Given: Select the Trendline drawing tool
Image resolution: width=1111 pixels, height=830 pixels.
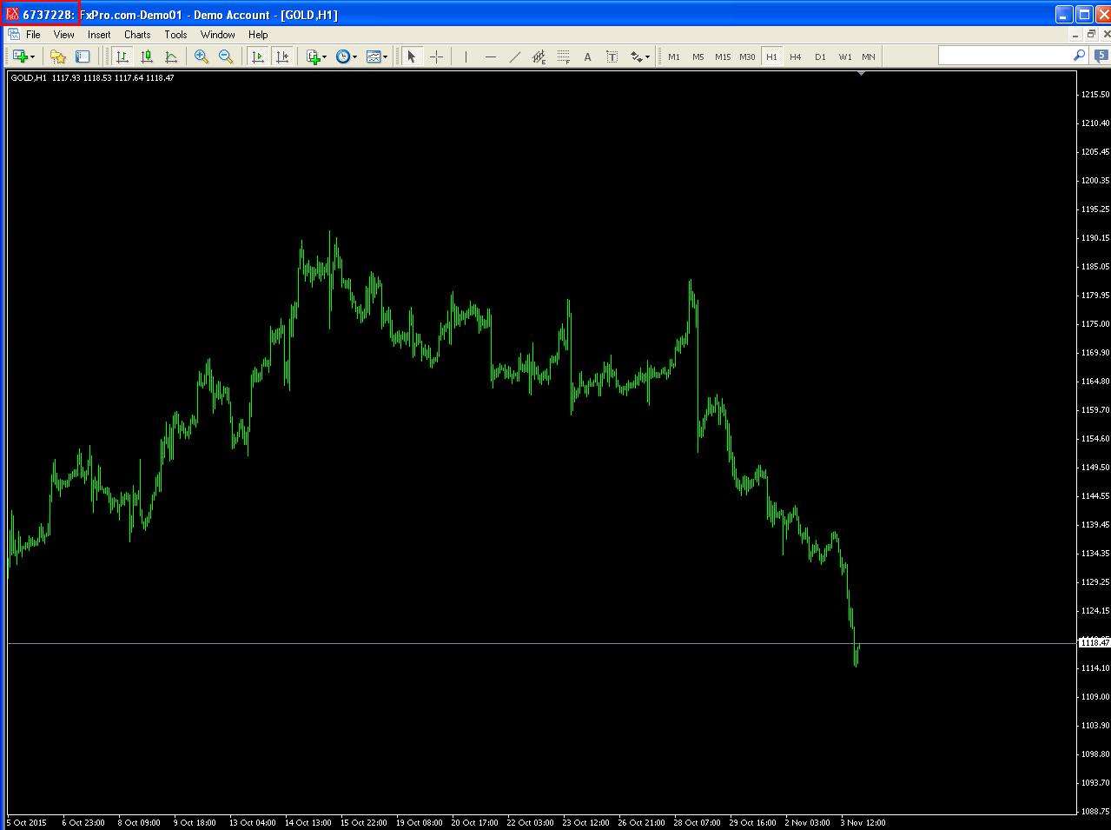Looking at the screenshot, I should [515, 56].
